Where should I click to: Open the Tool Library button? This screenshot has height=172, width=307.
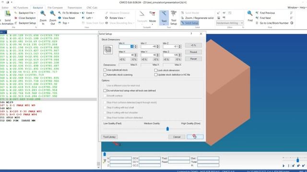[109, 137]
